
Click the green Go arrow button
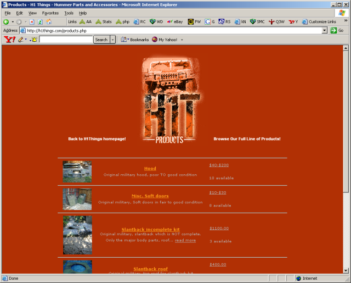pos(333,30)
